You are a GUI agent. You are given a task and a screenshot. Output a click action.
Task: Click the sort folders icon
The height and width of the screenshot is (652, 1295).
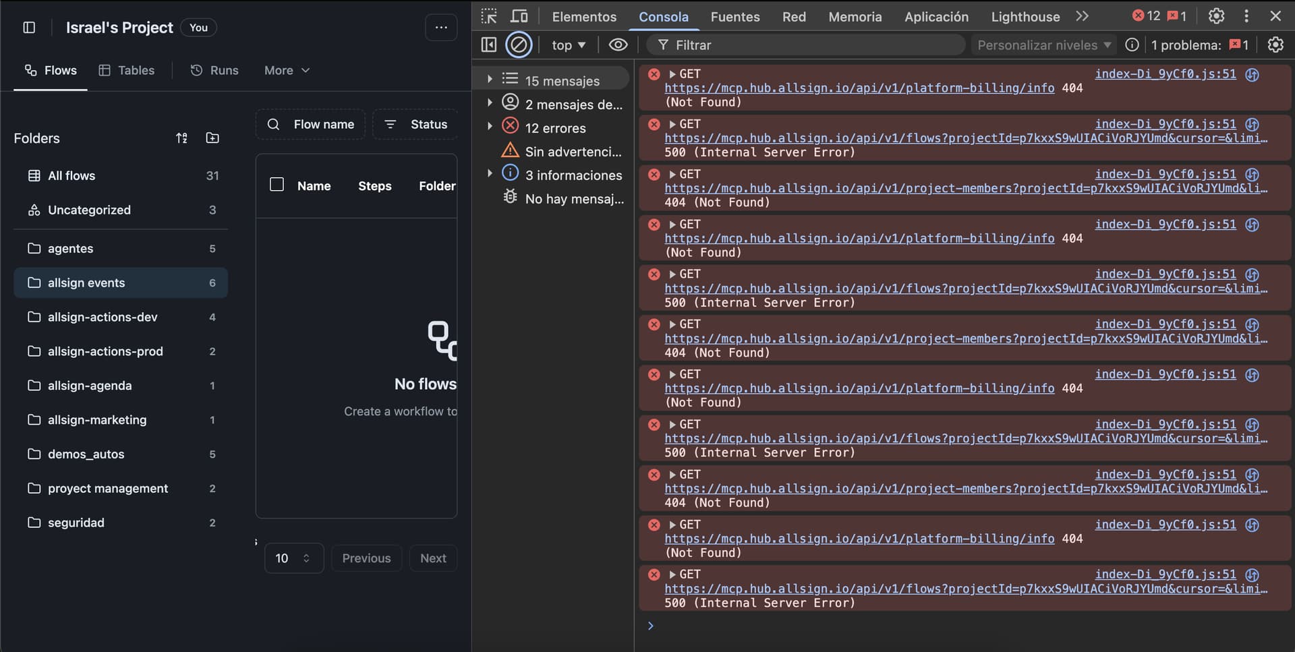(x=181, y=138)
